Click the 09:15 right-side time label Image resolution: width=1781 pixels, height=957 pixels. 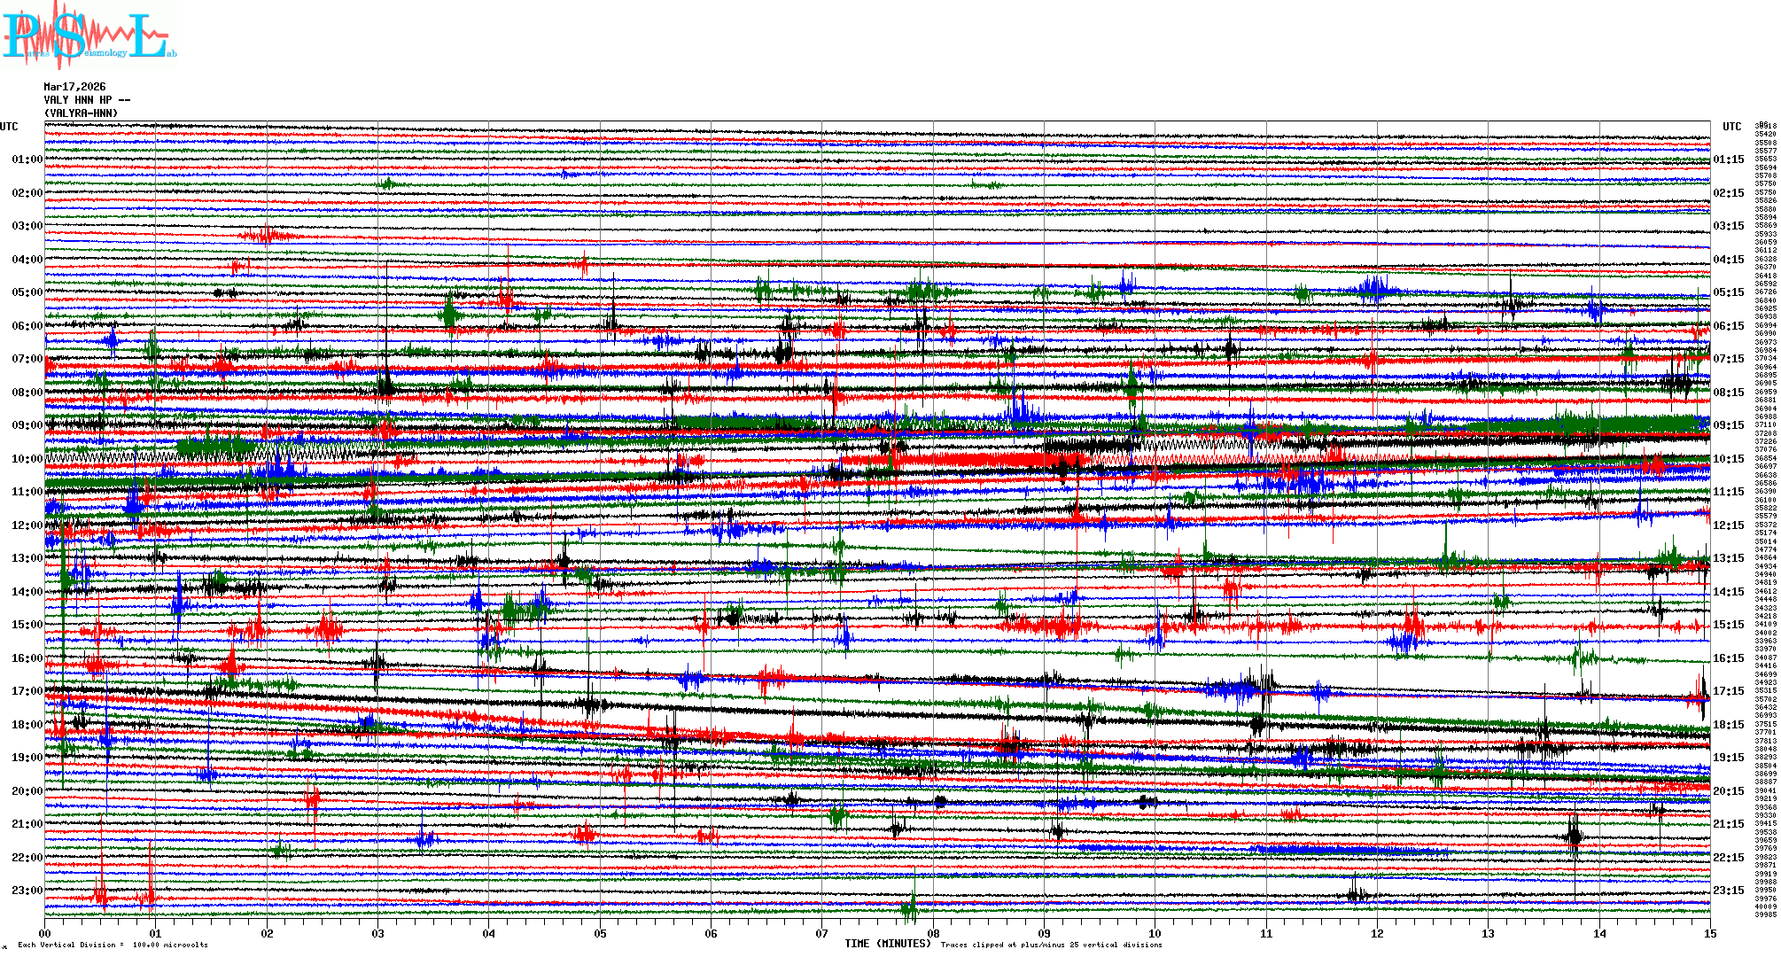coord(1728,425)
